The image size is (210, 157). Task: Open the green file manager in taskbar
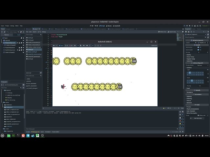9,136
